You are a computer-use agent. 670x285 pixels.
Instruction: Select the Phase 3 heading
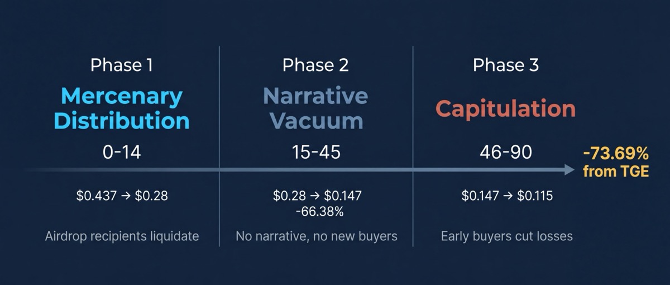506,65
